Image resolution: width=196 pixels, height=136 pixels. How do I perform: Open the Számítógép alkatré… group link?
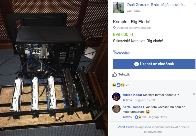pos(168,5)
